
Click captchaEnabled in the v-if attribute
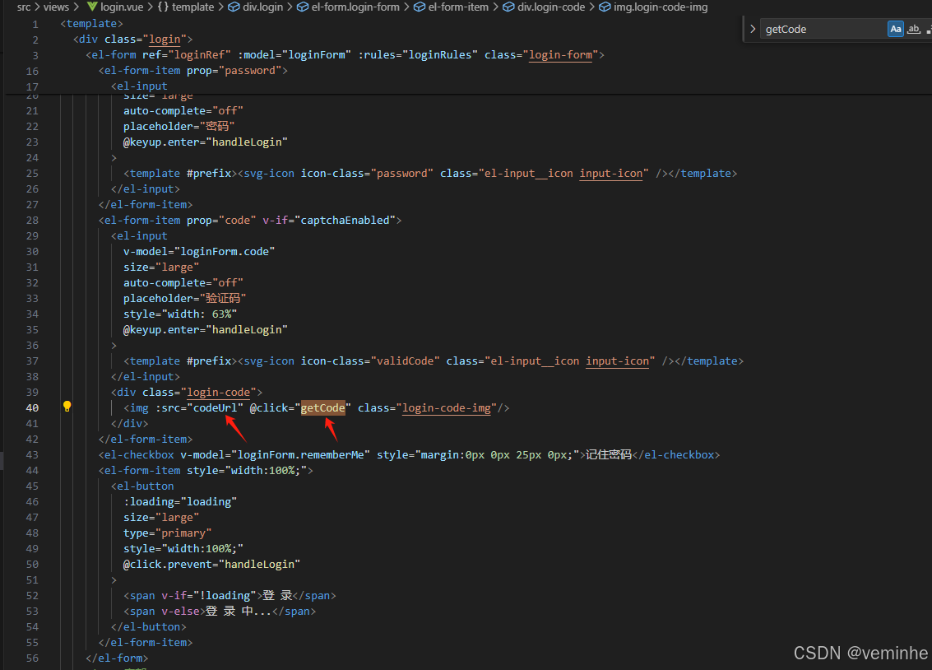coord(345,221)
